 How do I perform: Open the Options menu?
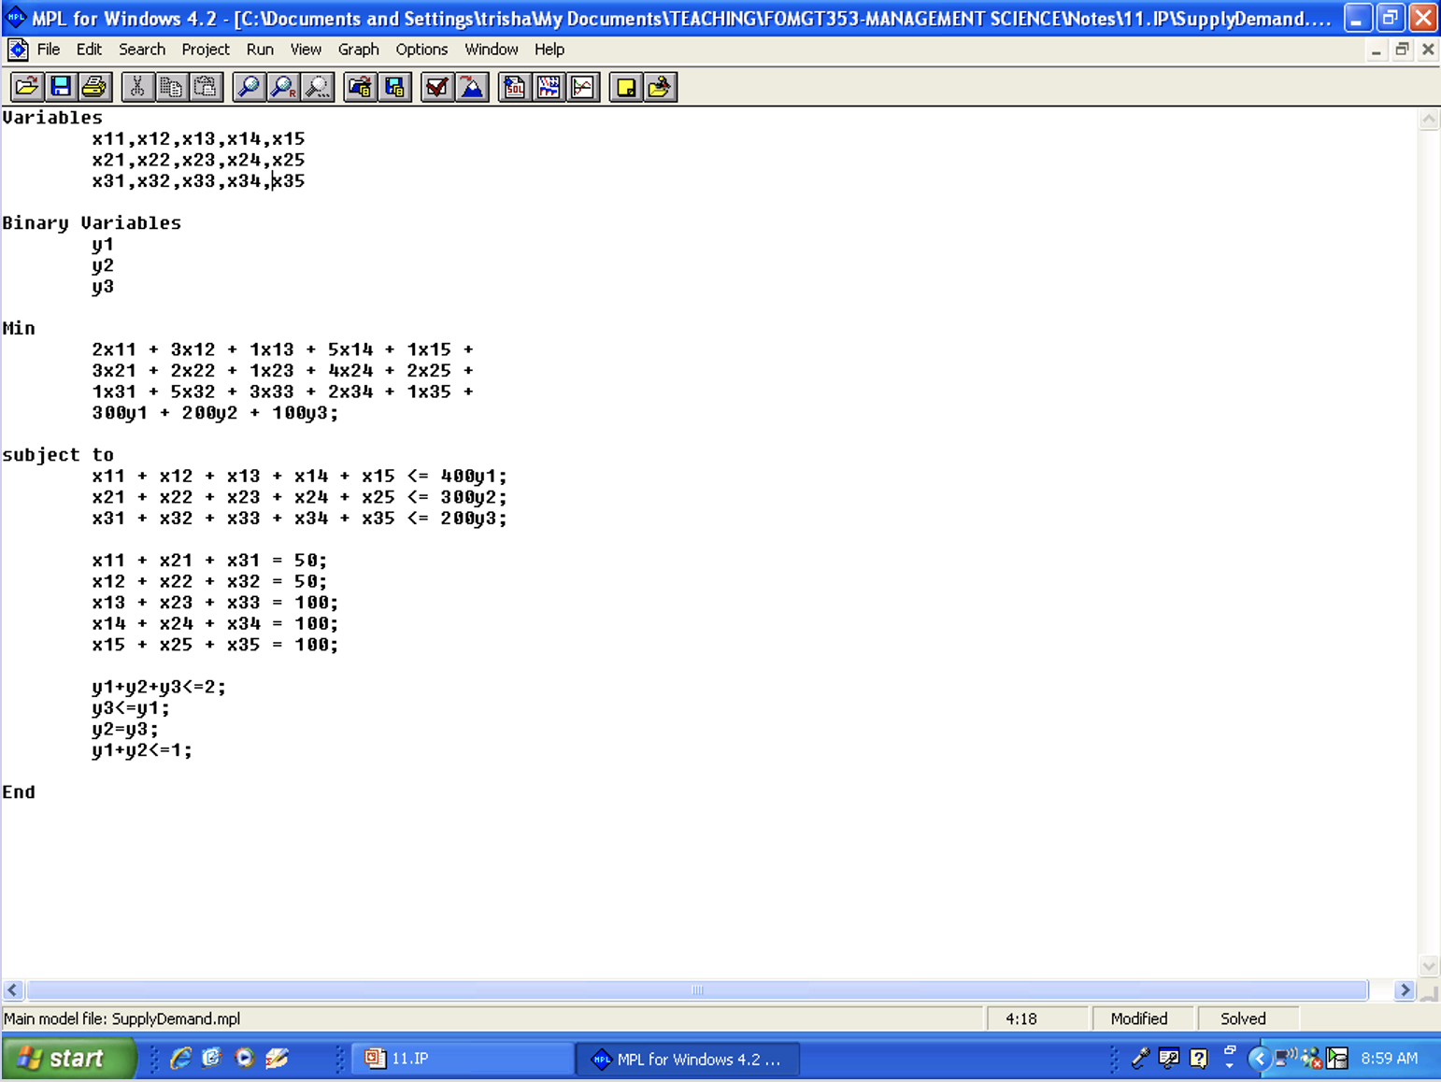click(421, 50)
